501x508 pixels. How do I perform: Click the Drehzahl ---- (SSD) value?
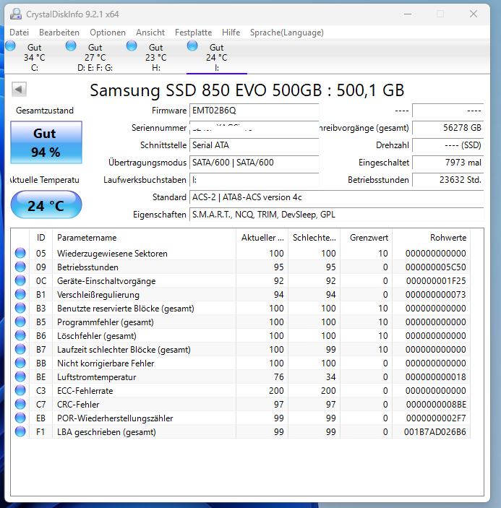(448, 145)
